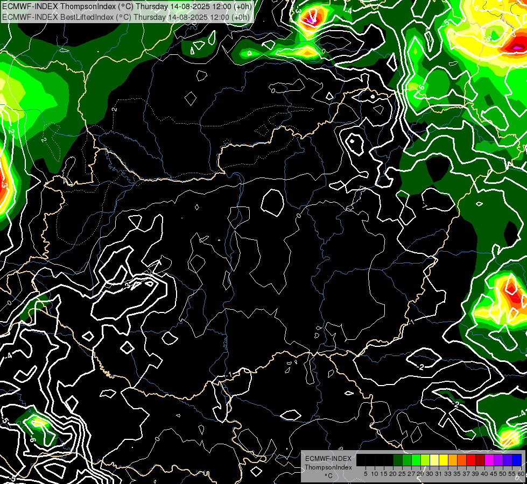Viewport: 527px width, 484px height.
Task: Select the medium green 25–27 legend swatch
Action: (407, 460)
